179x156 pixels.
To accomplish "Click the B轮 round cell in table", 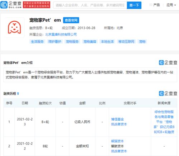I will 45,146.
